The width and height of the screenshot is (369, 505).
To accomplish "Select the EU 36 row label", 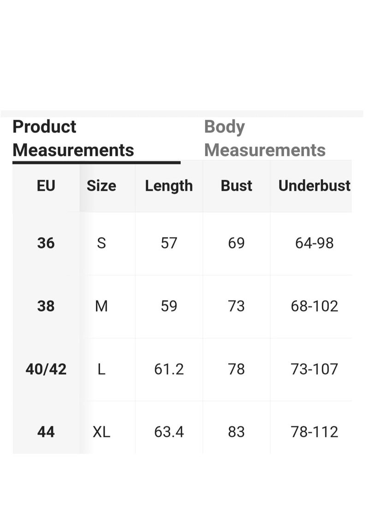I will [x=46, y=243].
